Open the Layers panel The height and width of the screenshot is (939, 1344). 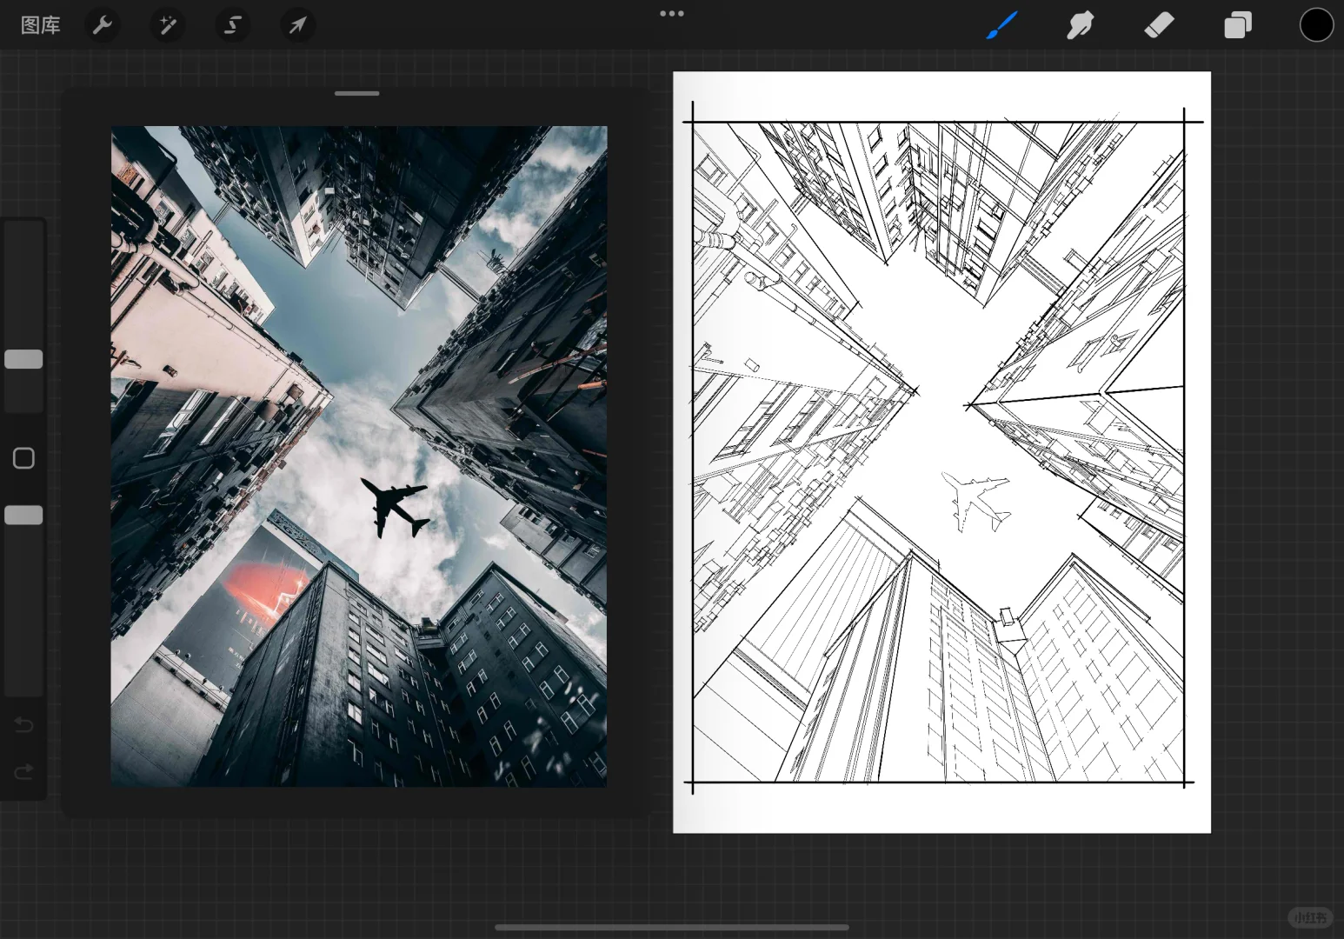click(x=1238, y=25)
